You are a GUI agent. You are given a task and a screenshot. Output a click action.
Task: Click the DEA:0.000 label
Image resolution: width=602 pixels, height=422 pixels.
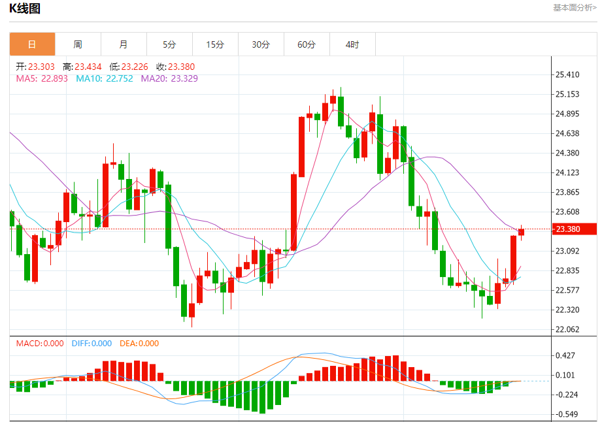tap(139, 344)
